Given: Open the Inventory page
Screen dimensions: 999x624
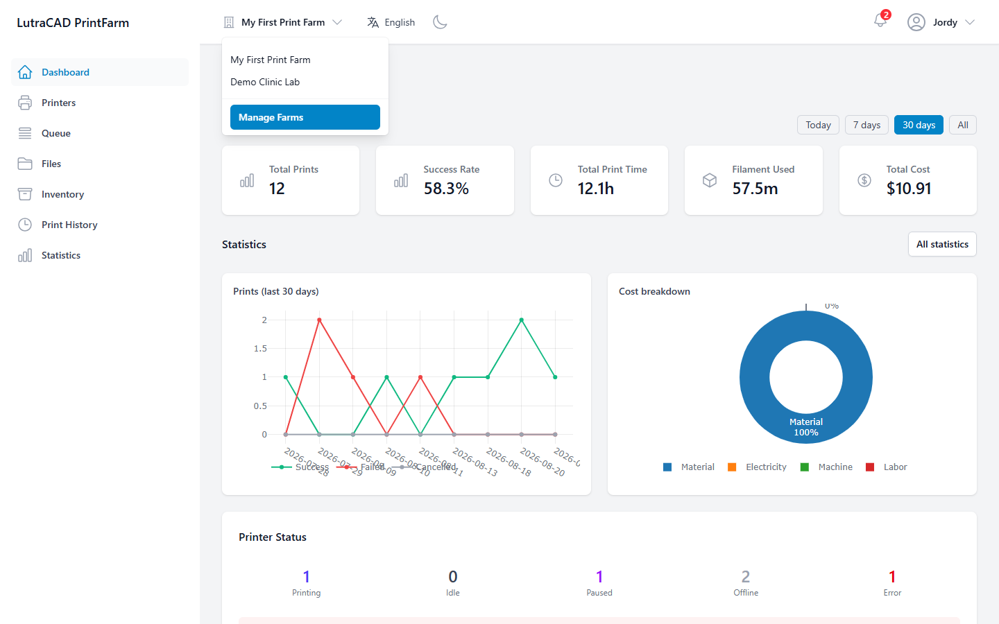Looking at the screenshot, I should [100, 194].
